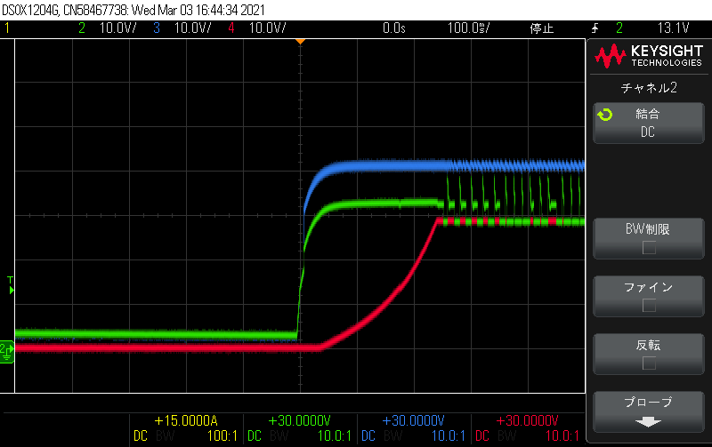The width and height of the screenshot is (712, 447).
Task: Click the red +30.0000V channel 4 offset
Action: tap(527, 420)
